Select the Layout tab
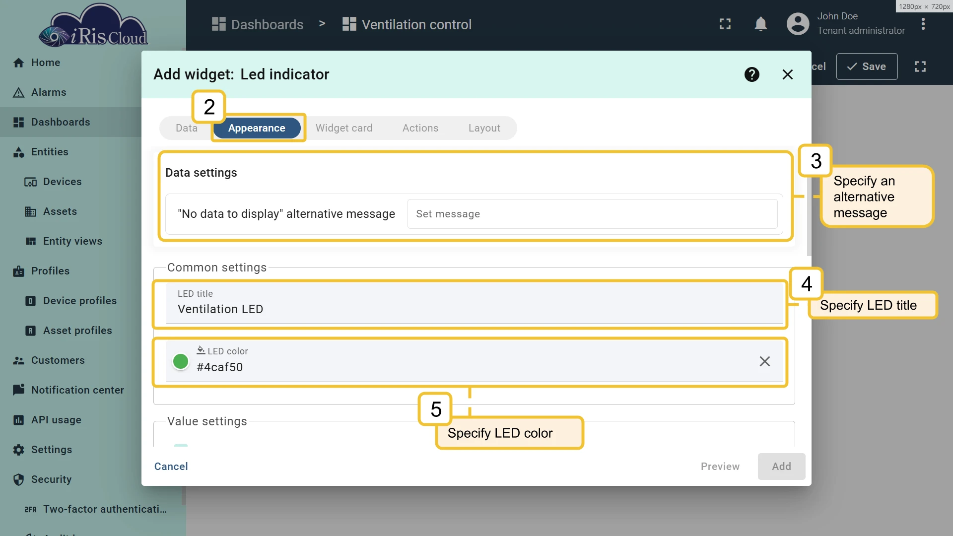Image resolution: width=953 pixels, height=536 pixels. [x=484, y=128]
